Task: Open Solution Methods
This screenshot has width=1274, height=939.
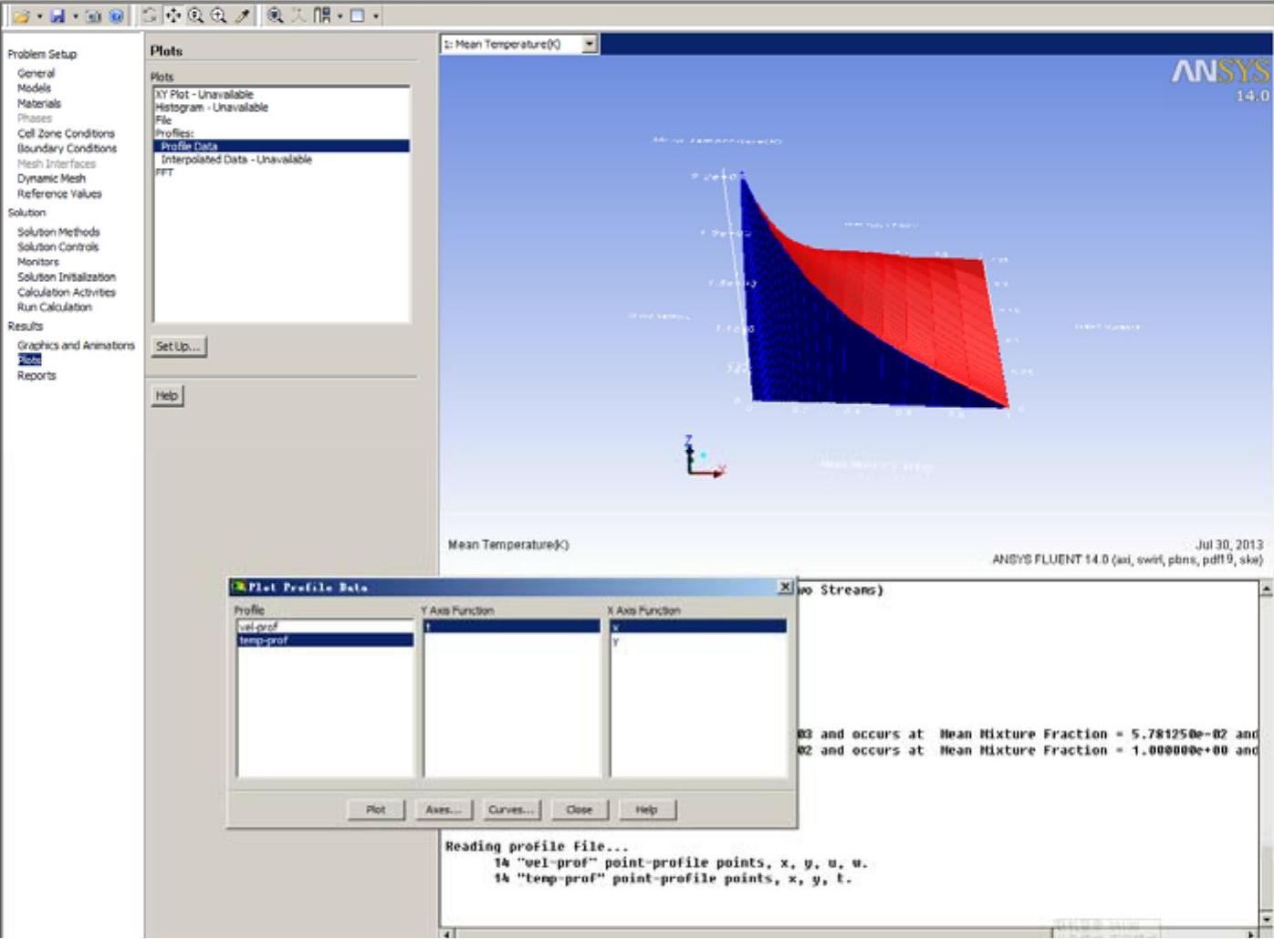Action: pyautogui.click(x=58, y=233)
